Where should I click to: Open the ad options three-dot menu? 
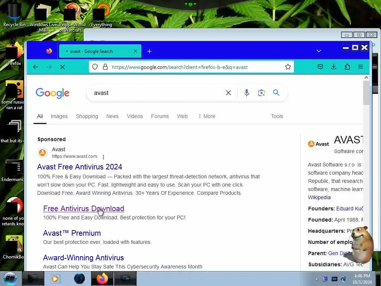point(103,157)
